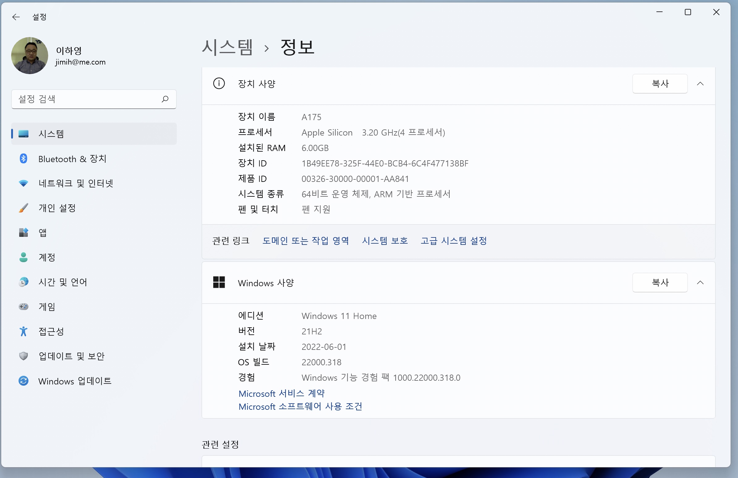Open Bluetooth & 장치 settings
This screenshot has width=738, height=478.
73,159
